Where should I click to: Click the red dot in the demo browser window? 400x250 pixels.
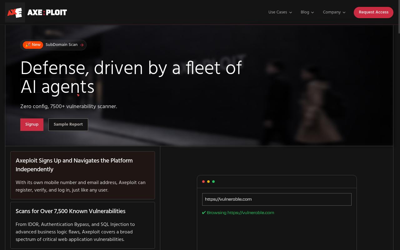click(203, 182)
